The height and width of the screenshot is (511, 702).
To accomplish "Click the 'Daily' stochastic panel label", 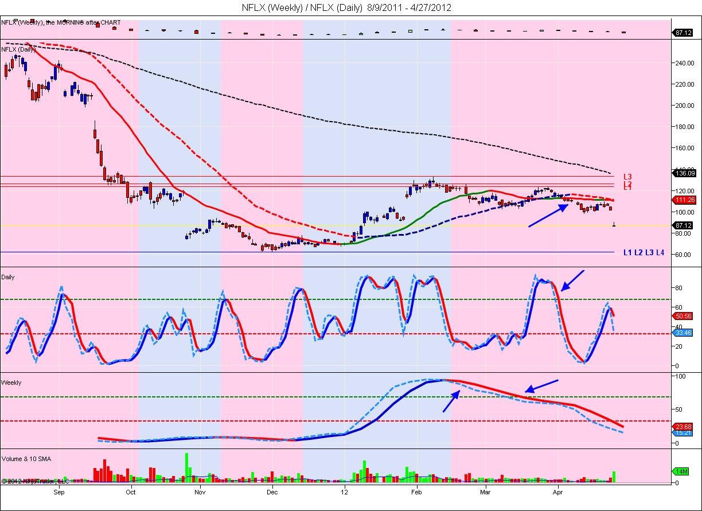I will 8,277.
